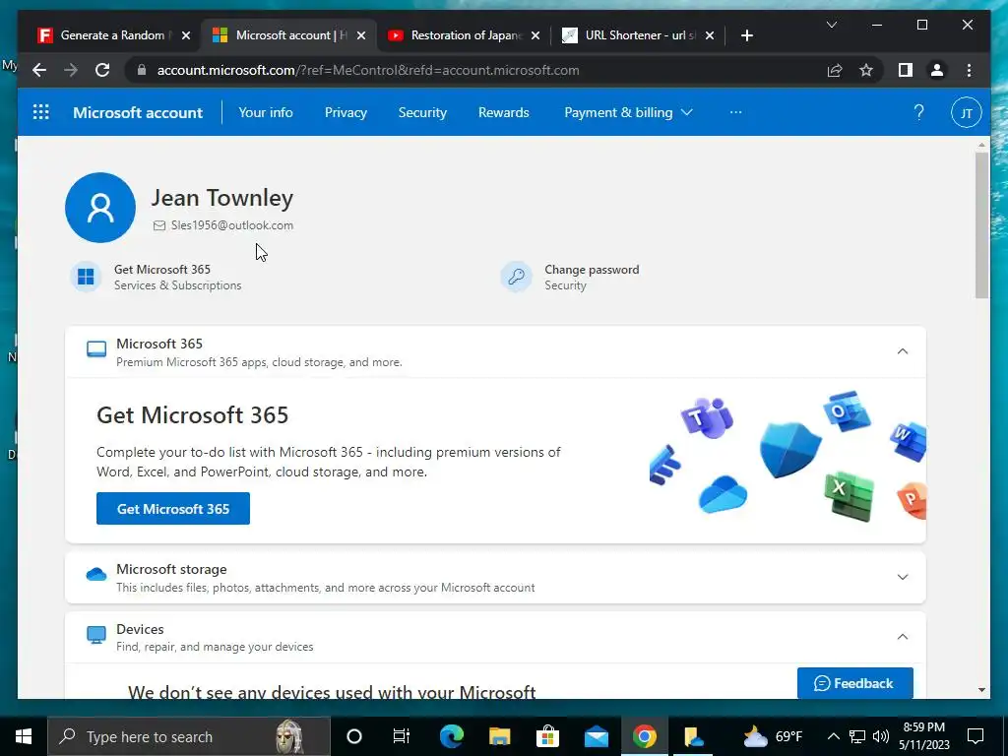
Task: Open the Microsoft apps grid launcher
Action: pos(41,112)
